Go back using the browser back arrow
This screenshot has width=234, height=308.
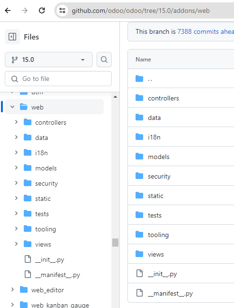click(8, 10)
